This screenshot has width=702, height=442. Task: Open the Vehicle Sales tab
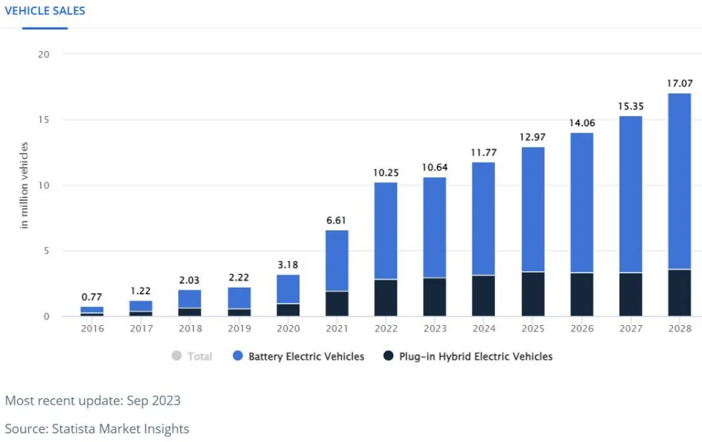point(45,11)
